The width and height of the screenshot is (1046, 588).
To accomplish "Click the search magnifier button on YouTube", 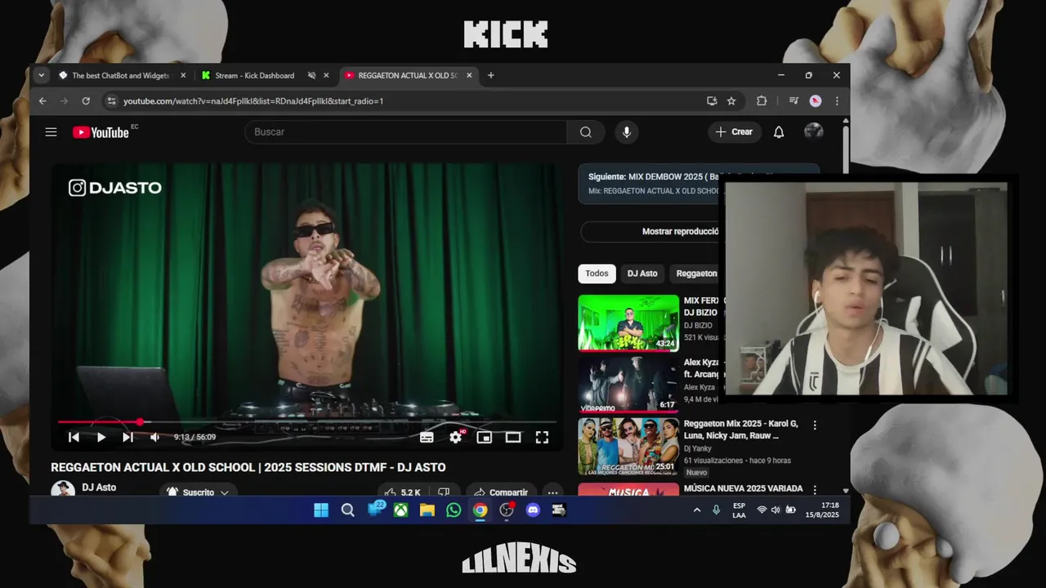I will [586, 131].
